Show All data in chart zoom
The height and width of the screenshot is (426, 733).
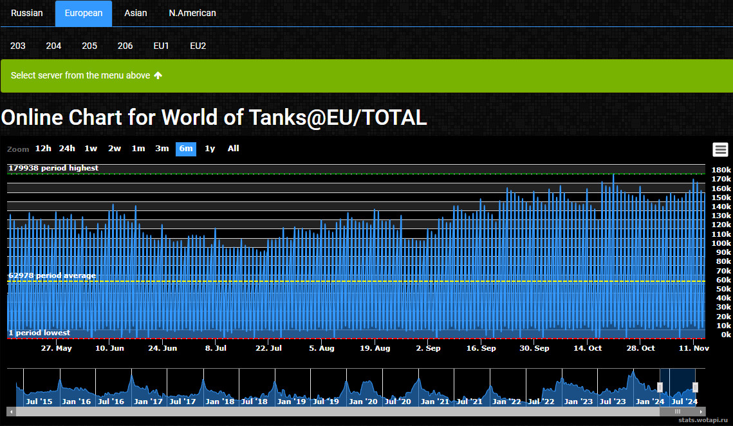tap(233, 149)
